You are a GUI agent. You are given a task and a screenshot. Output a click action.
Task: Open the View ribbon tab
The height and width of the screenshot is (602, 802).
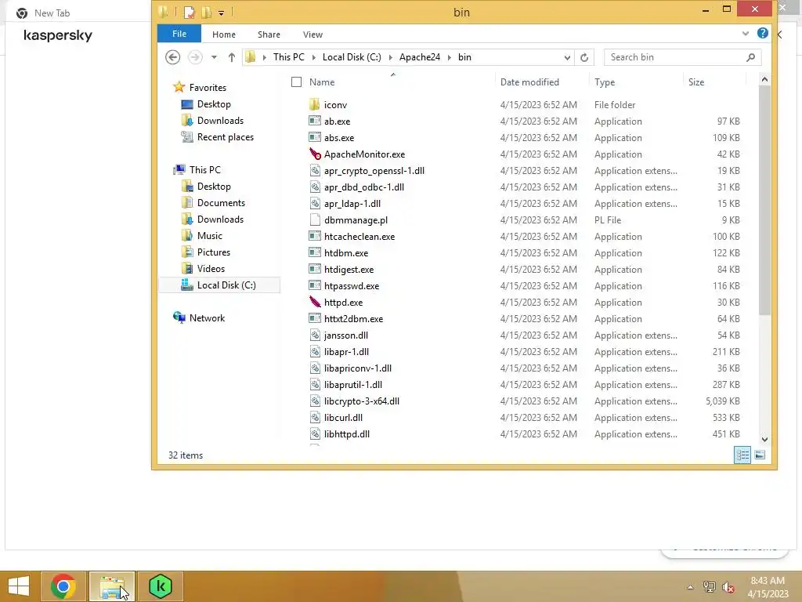(x=312, y=34)
